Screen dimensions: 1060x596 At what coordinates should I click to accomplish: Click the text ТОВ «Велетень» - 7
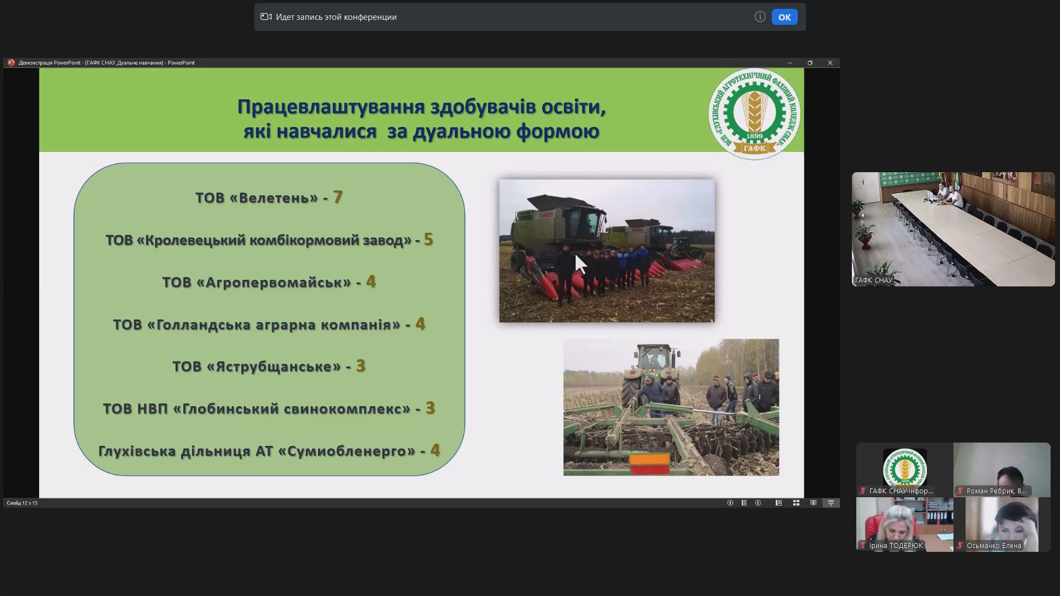269,198
